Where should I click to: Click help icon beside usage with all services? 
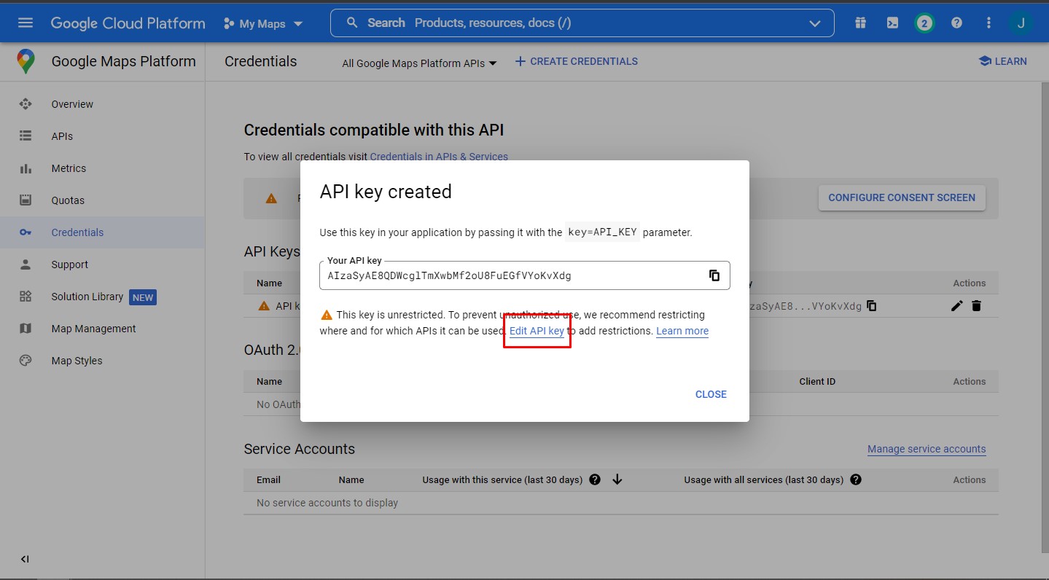856,479
